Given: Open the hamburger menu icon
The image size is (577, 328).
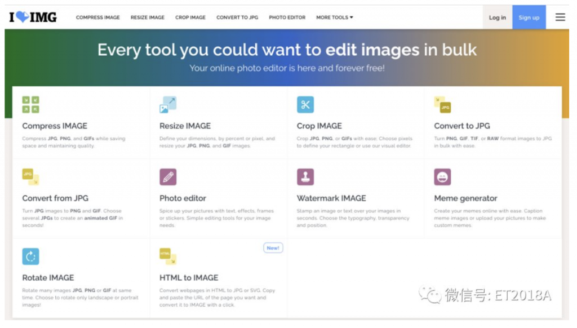Looking at the screenshot, I should click(x=560, y=17).
